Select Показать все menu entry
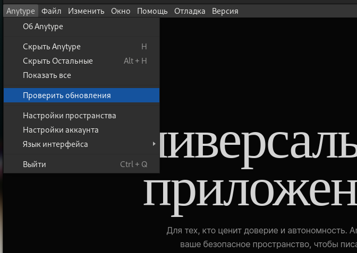 tap(81, 75)
